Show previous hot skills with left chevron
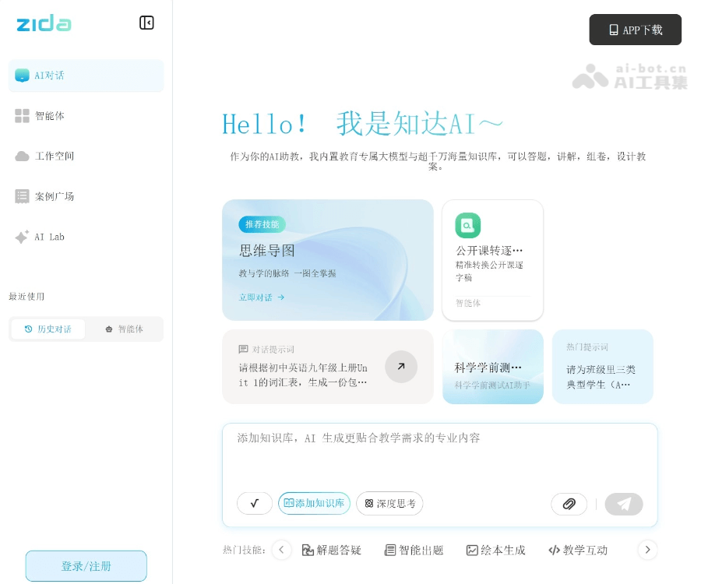The width and height of the screenshot is (701, 584). coord(282,550)
